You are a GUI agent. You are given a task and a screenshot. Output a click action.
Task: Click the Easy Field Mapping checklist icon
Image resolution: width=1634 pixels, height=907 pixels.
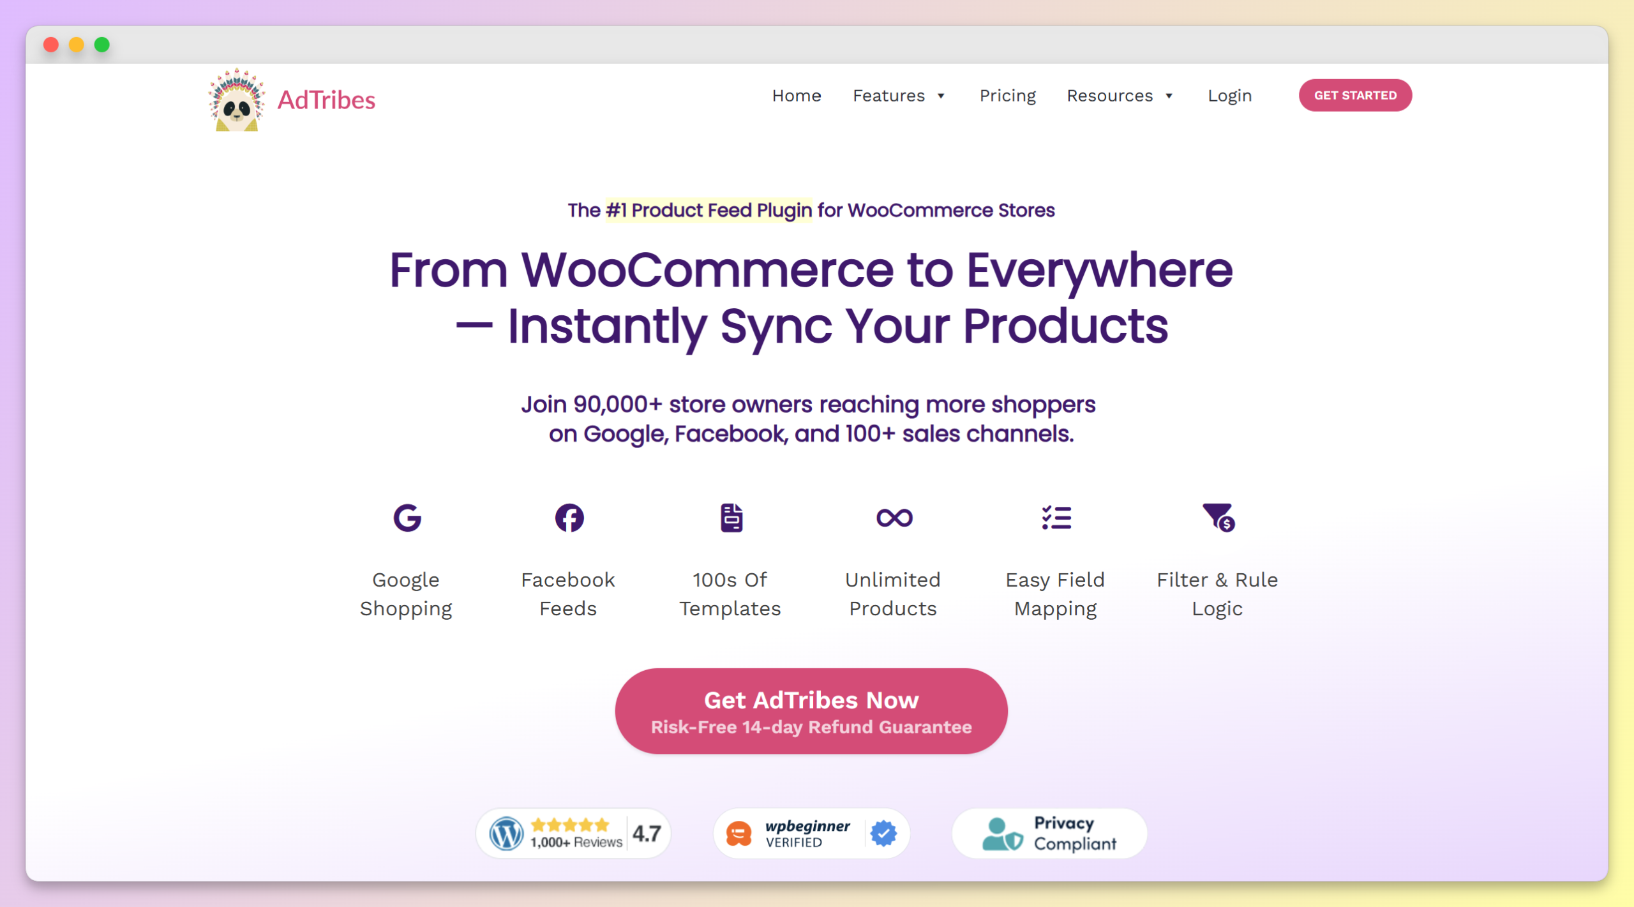pyautogui.click(x=1056, y=518)
